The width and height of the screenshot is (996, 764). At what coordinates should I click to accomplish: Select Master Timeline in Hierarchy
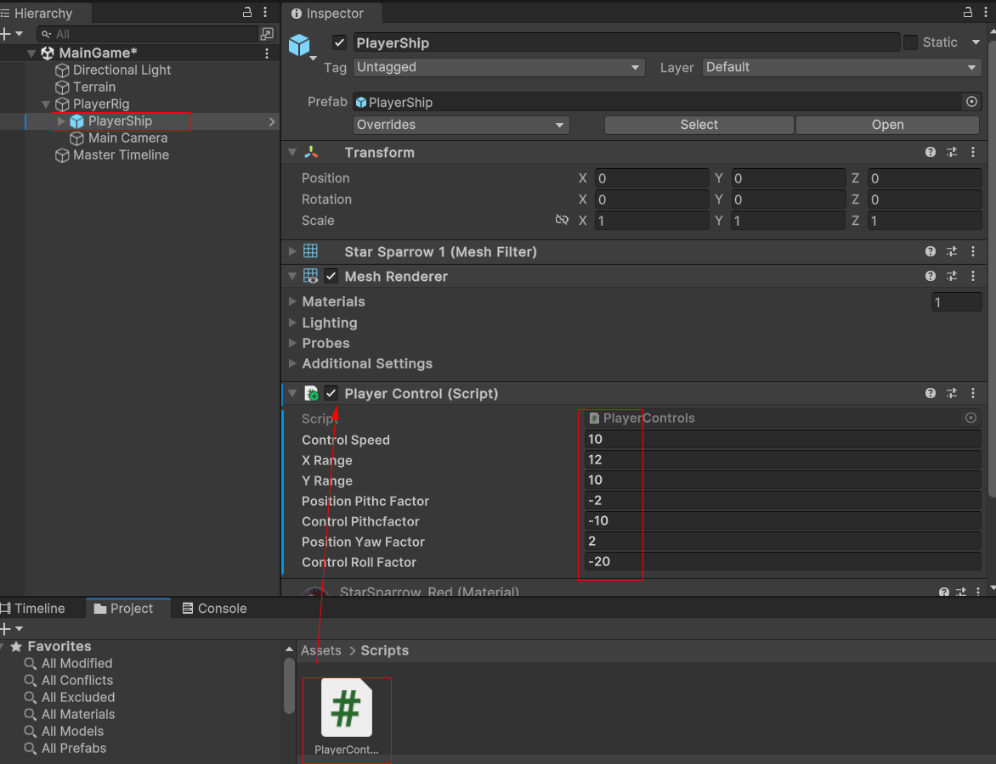click(121, 154)
